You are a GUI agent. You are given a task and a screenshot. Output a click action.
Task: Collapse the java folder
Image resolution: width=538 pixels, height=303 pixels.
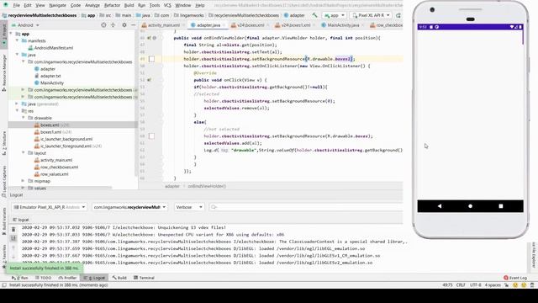tap(17, 55)
